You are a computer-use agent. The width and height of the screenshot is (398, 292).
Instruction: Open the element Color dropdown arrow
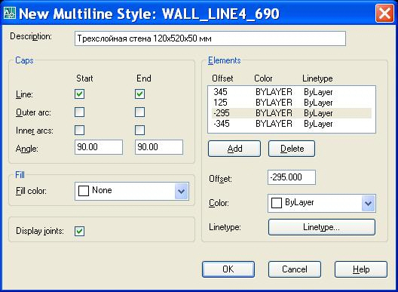pos(369,203)
